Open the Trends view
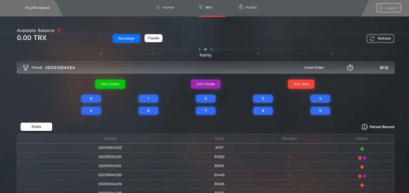Image resolution: width=409 pixels, height=193 pixels. point(153,38)
